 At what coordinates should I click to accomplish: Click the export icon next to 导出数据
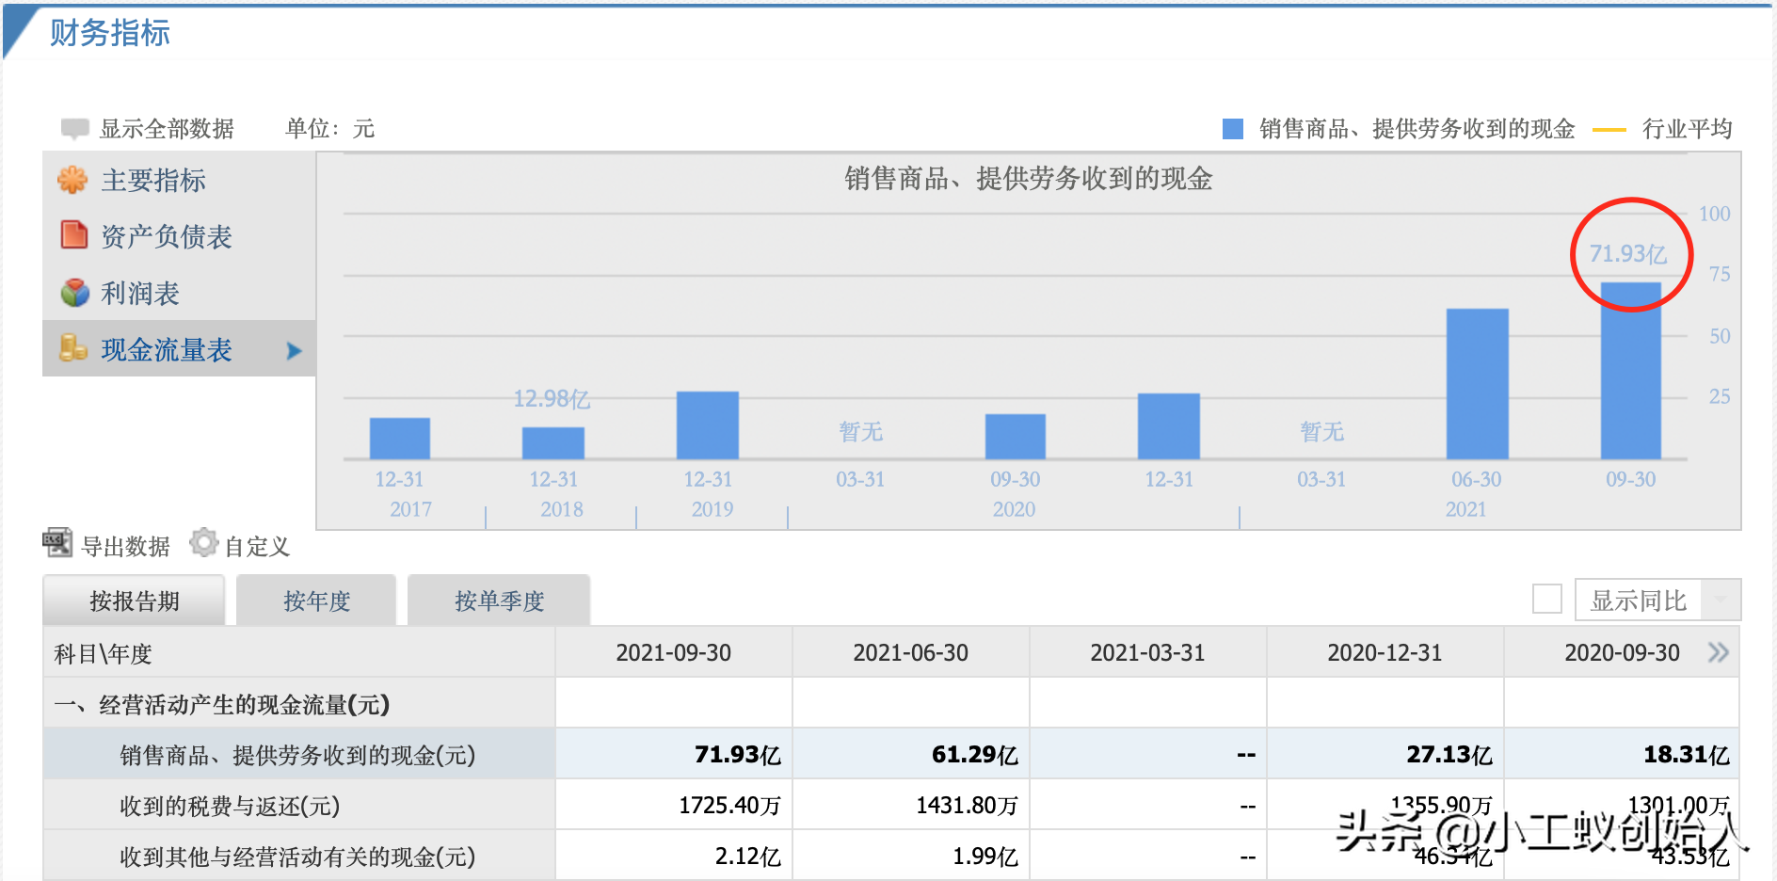[x=57, y=543]
